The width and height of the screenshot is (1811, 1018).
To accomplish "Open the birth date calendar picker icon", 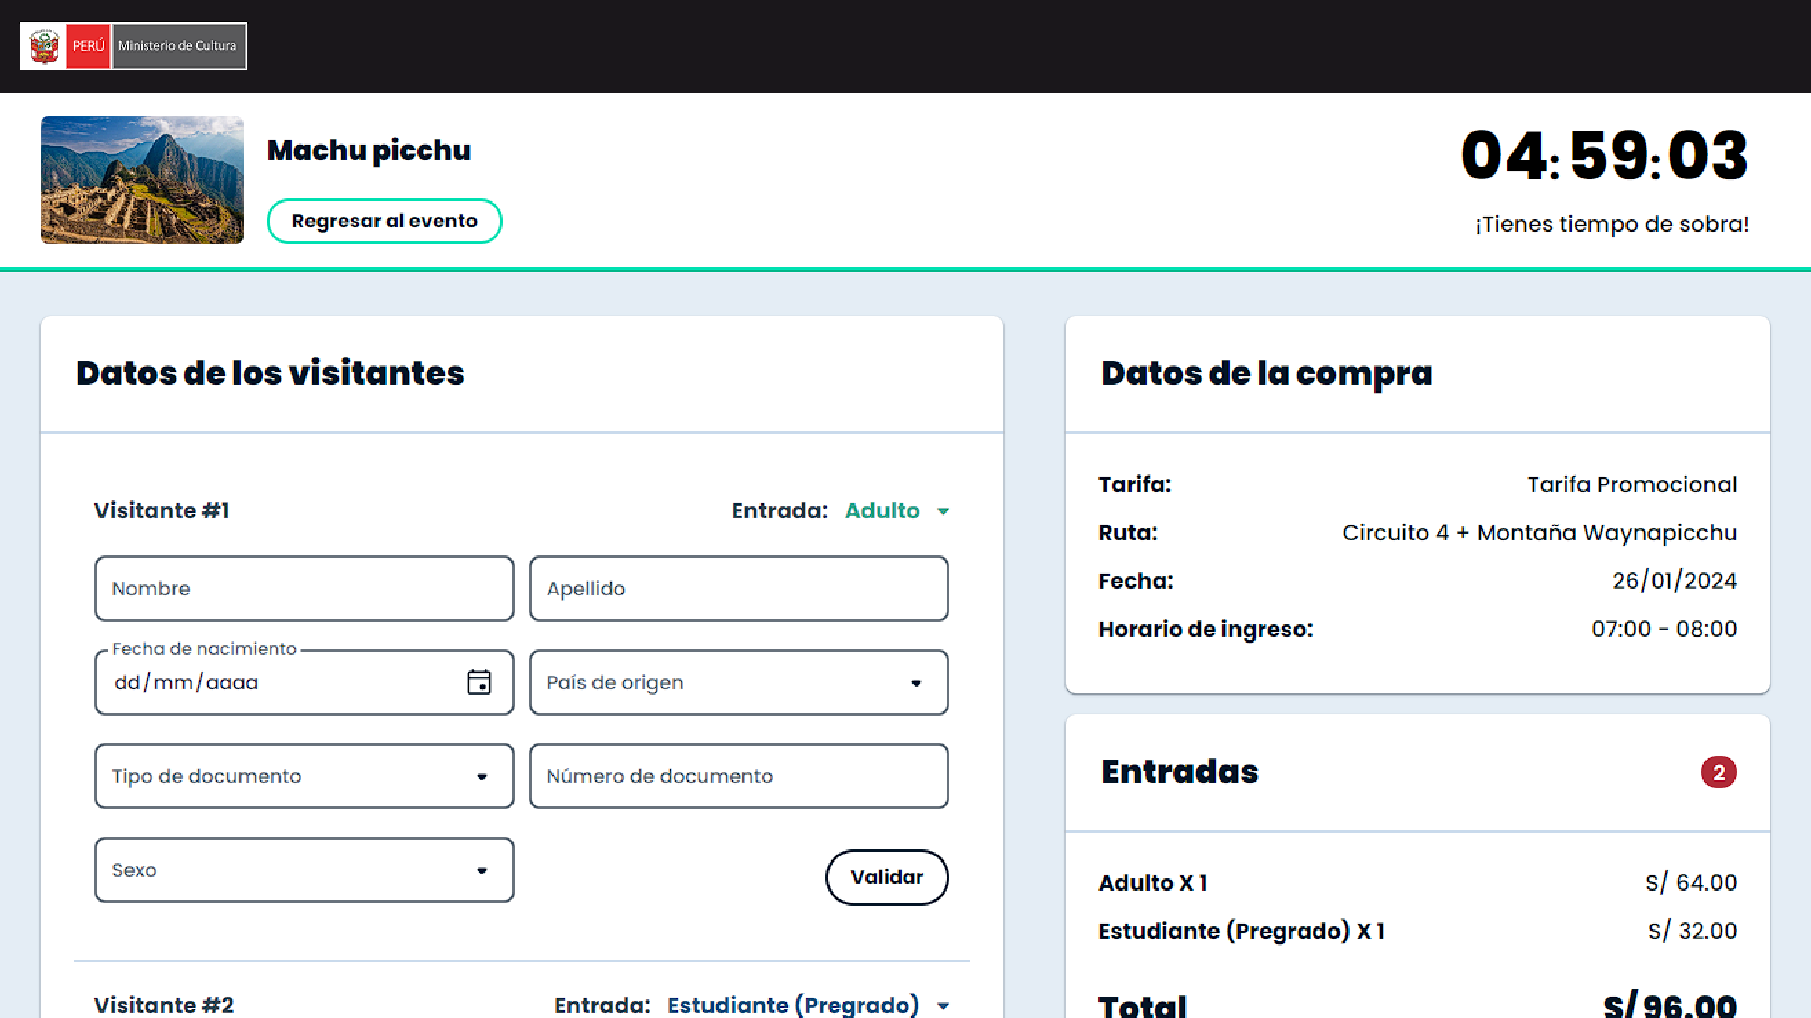I will [x=479, y=682].
